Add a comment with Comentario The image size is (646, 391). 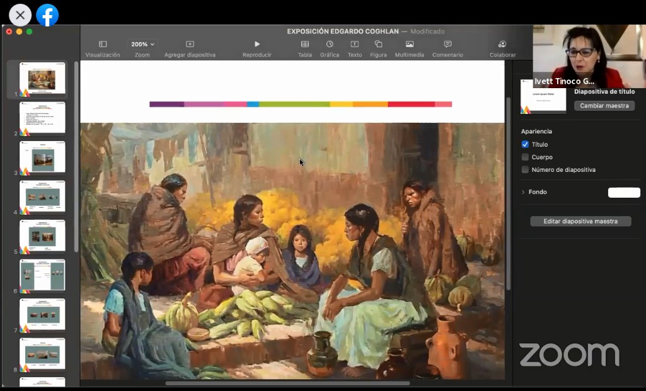tap(448, 48)
